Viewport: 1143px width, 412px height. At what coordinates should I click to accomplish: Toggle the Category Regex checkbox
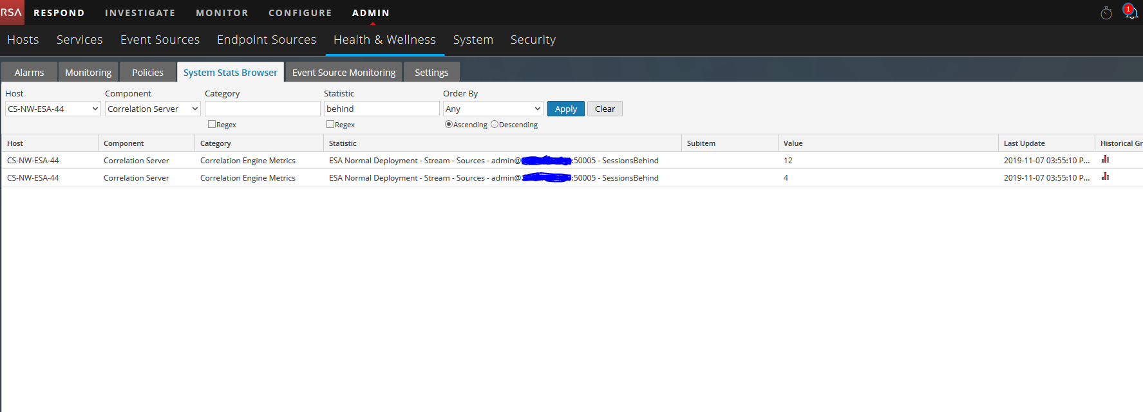211,124
